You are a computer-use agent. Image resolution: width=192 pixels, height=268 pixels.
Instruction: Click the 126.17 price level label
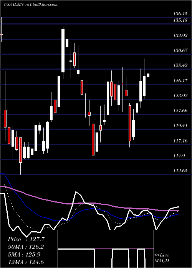tap(180, 80)
